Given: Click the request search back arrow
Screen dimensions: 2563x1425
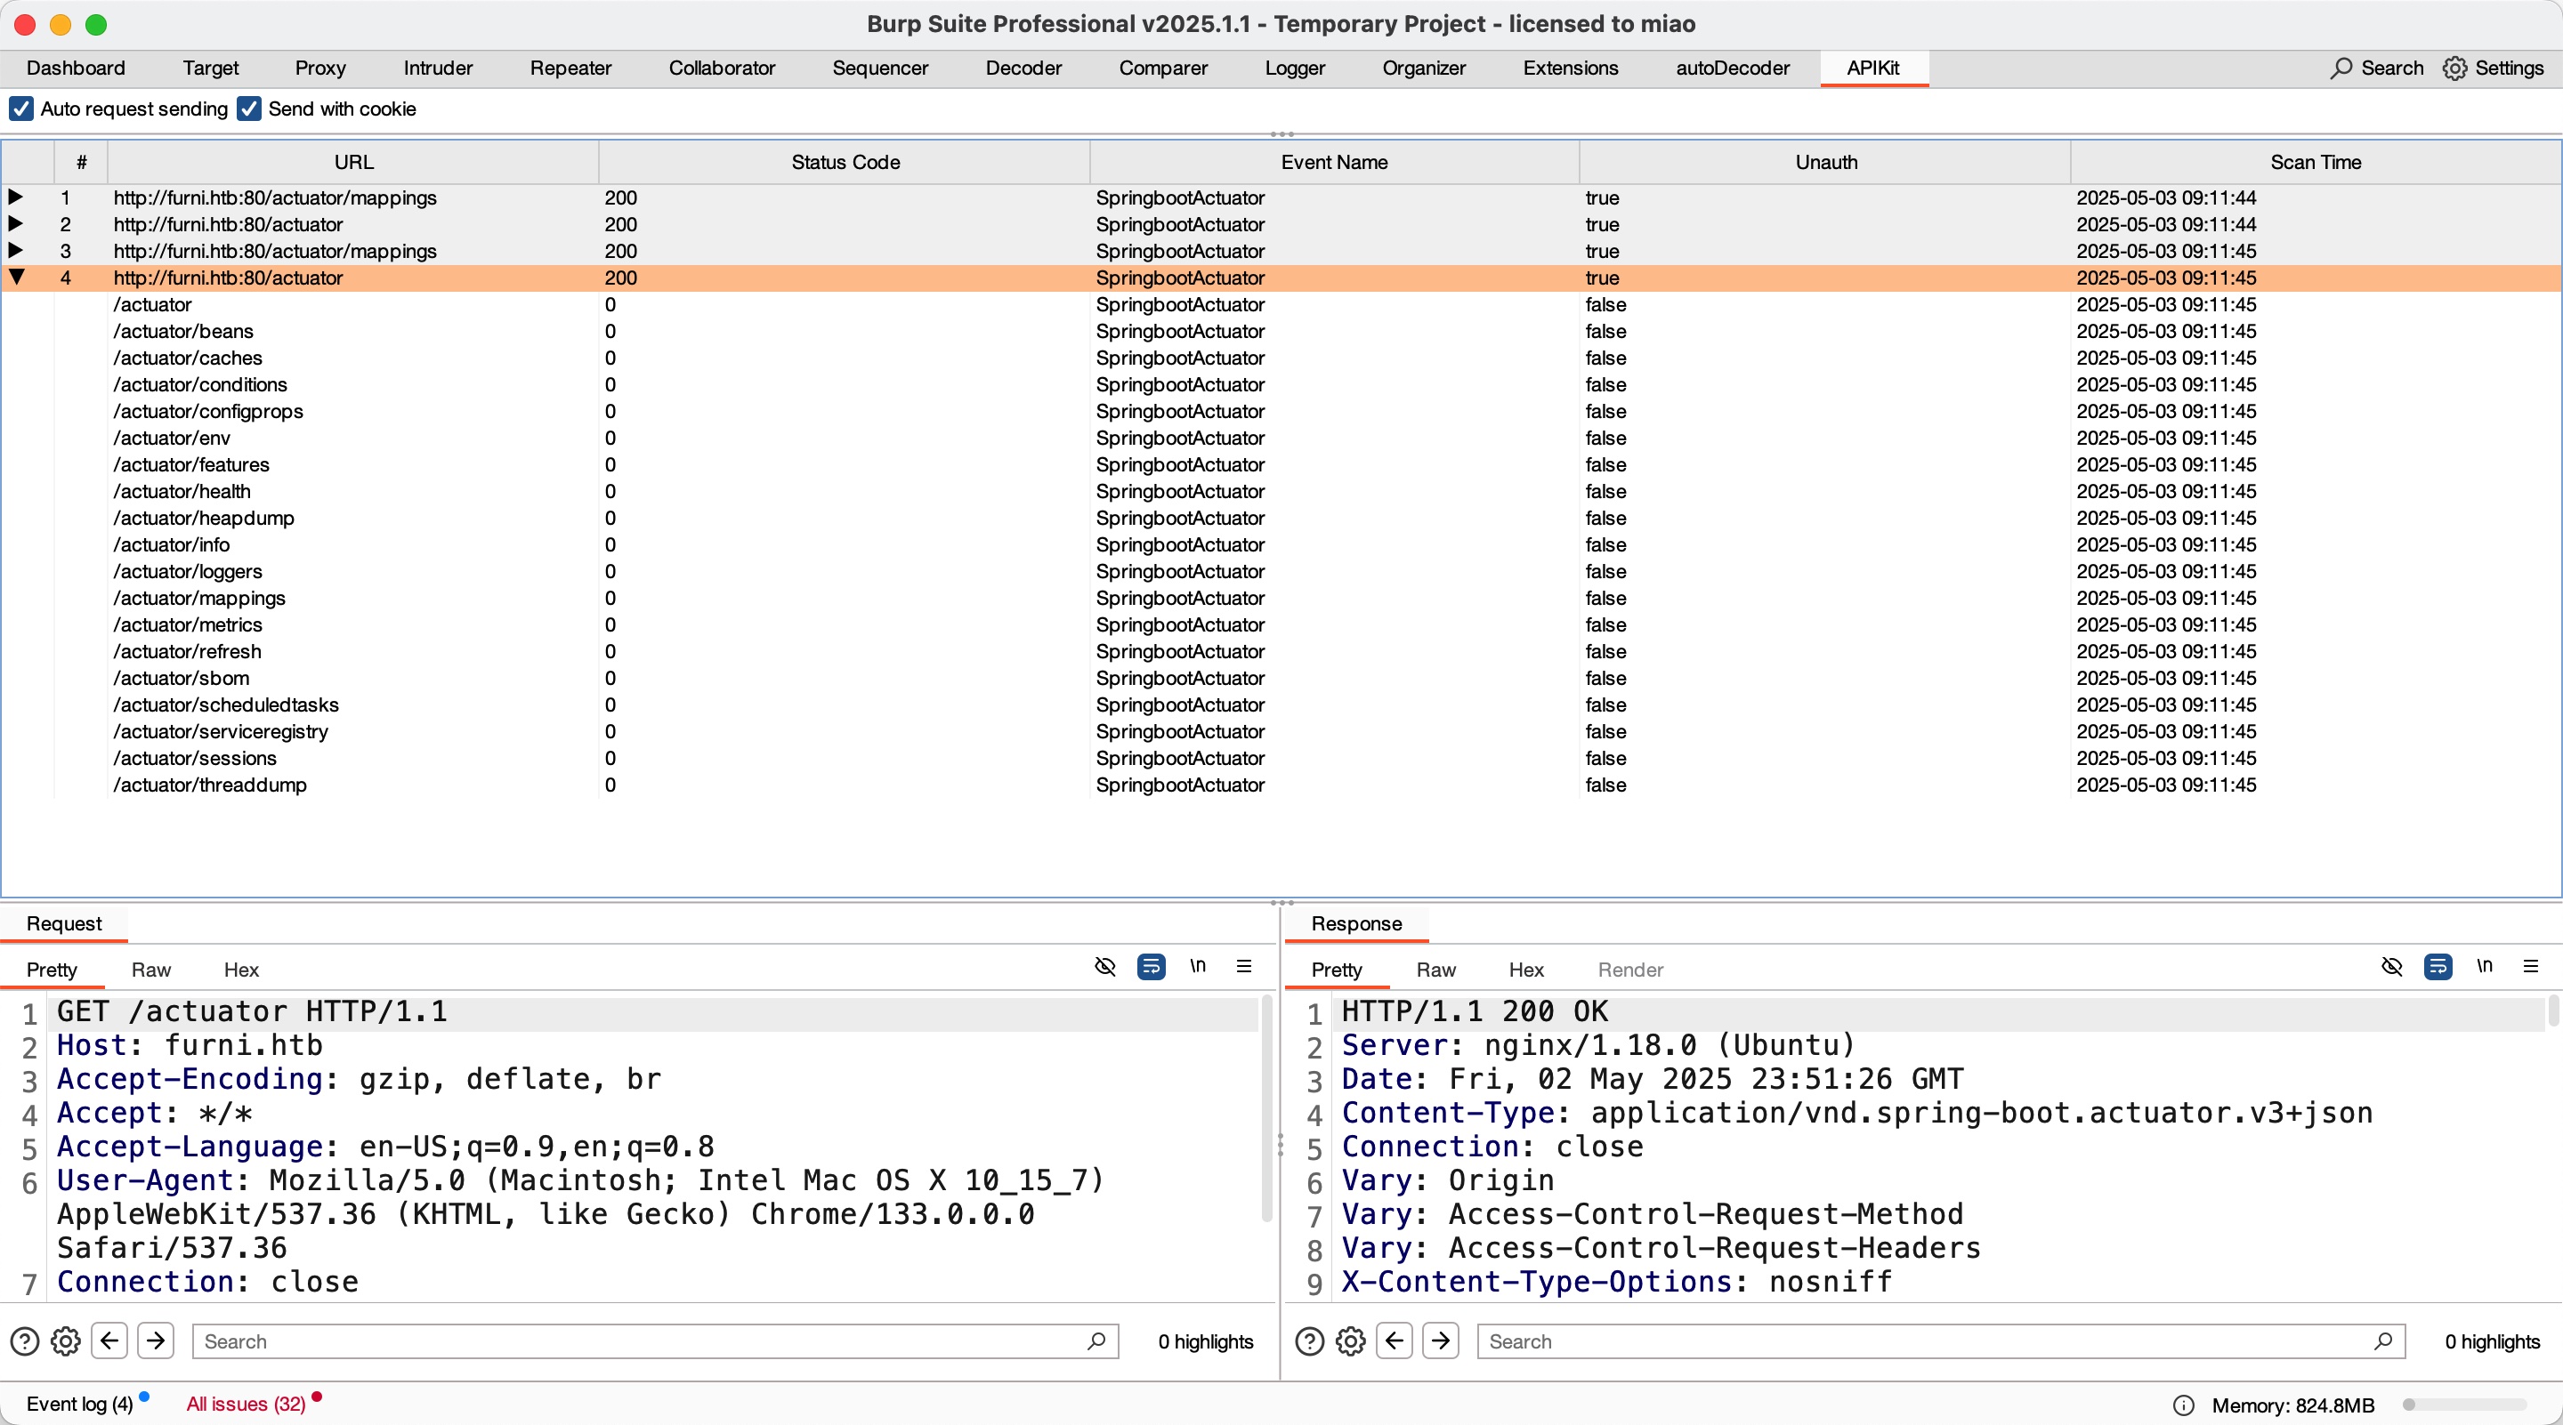Looking at the screenshot, I should [109, 1341].
